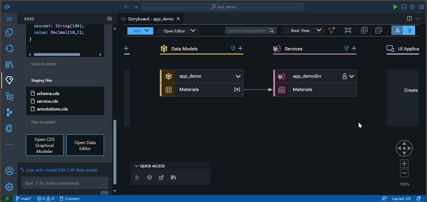Expand the app_demoSrv service chevron
The width and height of the screenshot is (427, 202).
(352, 76)
